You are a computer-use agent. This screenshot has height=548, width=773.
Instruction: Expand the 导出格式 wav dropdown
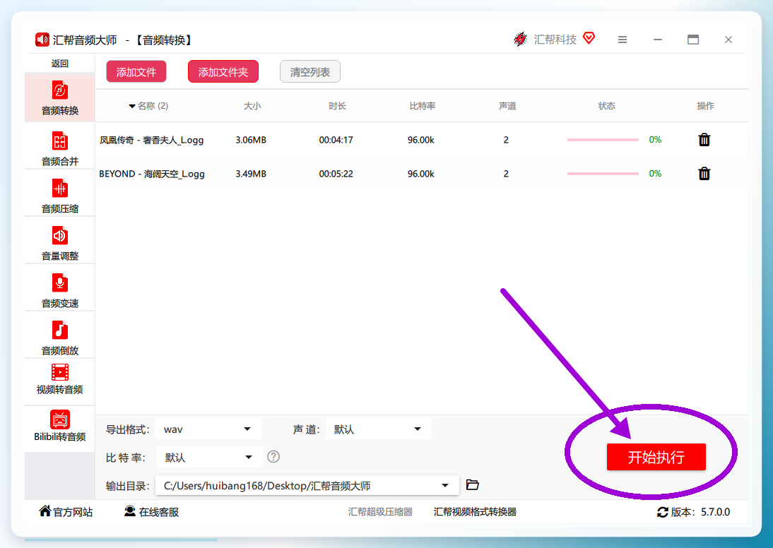coord(208,429)
